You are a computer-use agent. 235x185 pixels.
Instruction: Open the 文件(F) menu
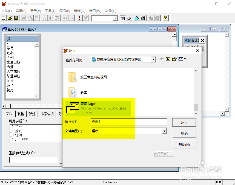coord(7,11)
